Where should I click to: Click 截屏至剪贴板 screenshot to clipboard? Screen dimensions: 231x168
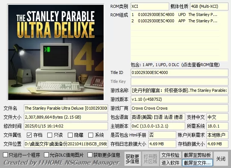(x=197, y=155)
